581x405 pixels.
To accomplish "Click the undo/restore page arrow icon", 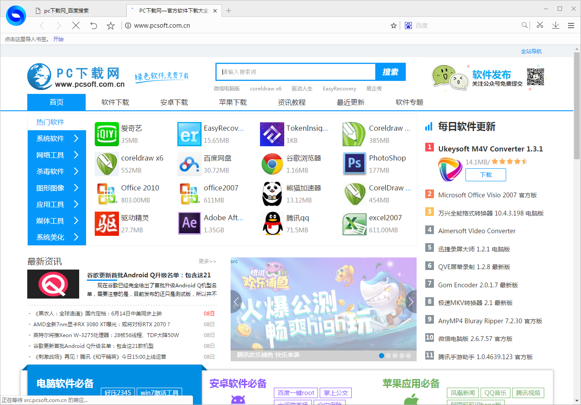I will click(x=93, y=26).
